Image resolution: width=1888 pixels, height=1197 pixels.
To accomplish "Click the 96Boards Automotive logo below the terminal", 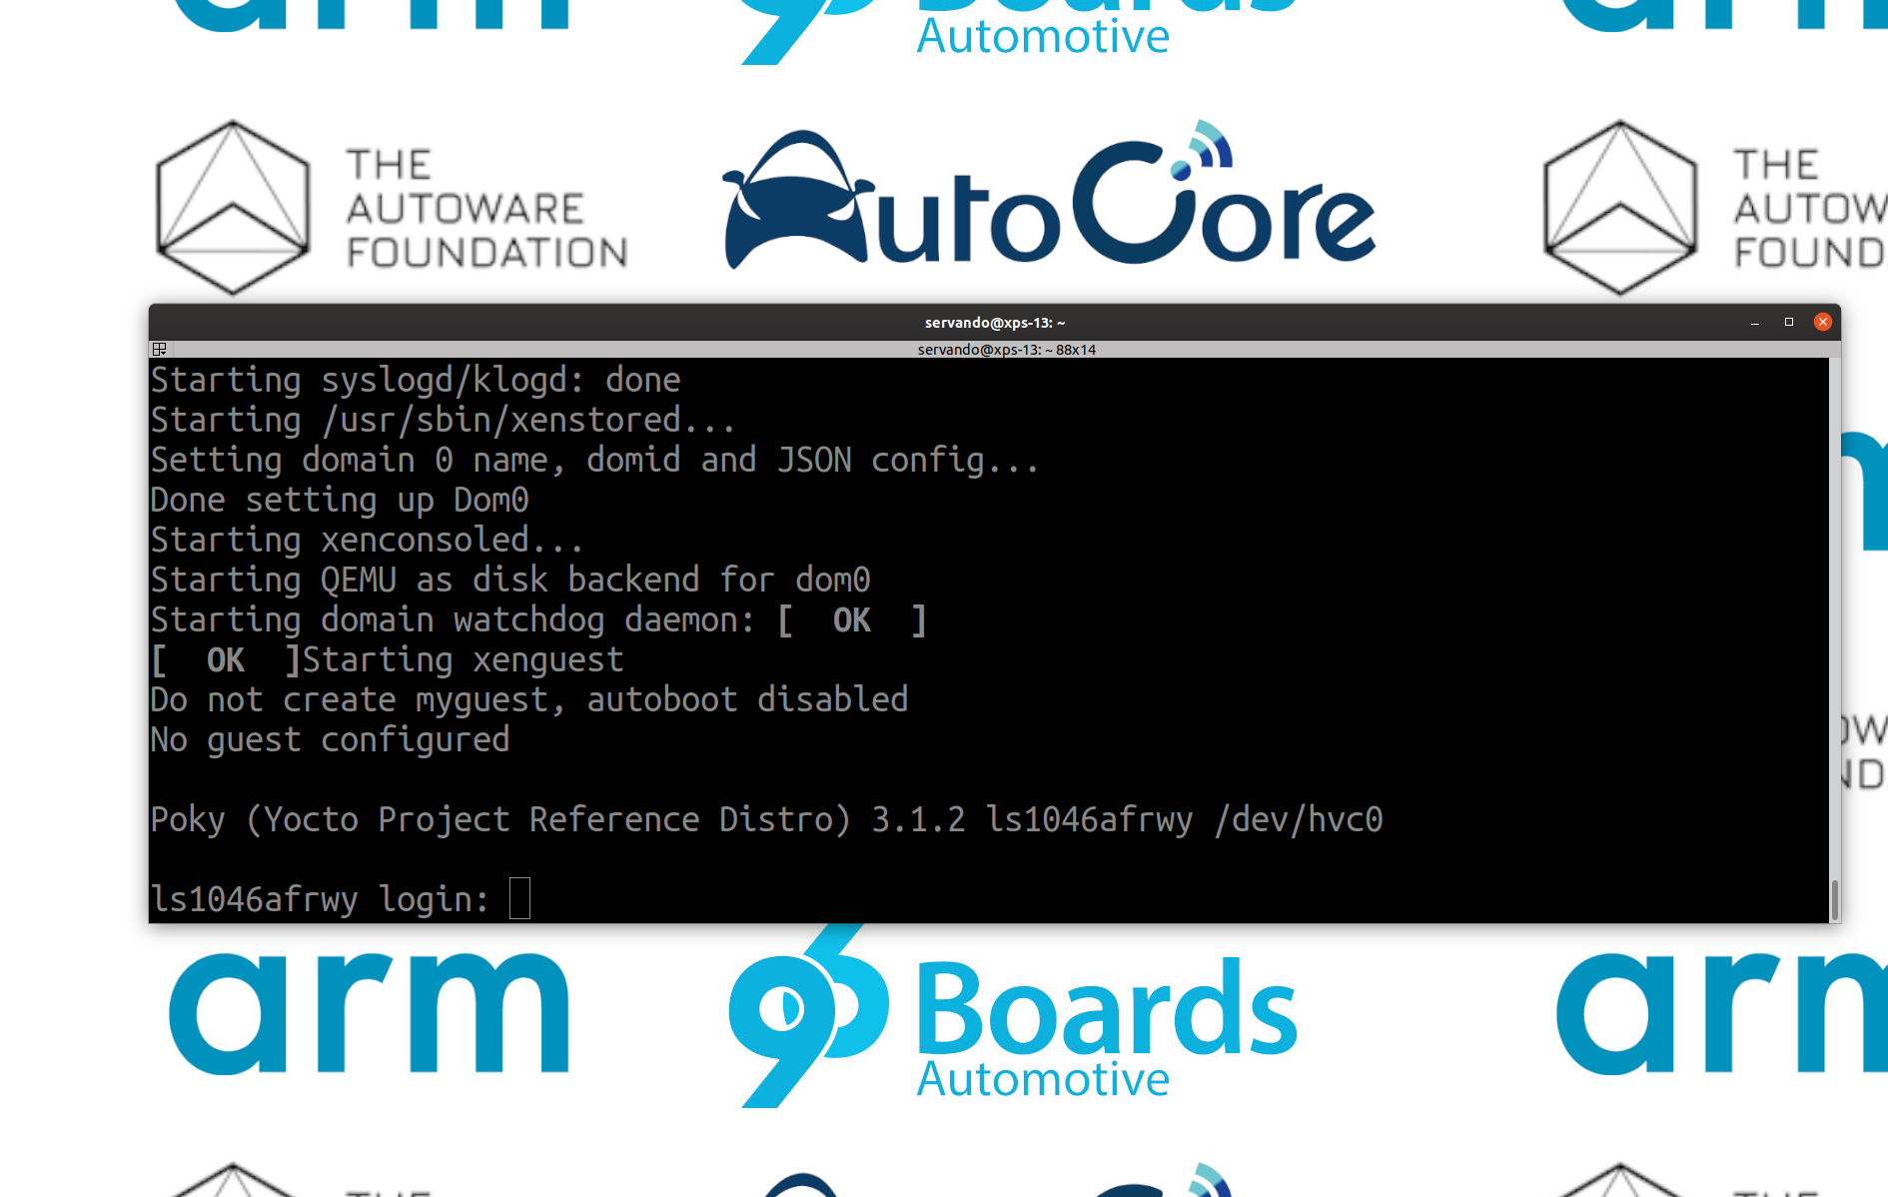I will point(1014,1019).
